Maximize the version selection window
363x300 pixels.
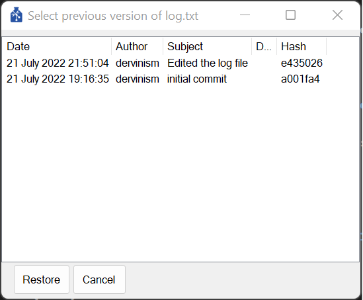click(290, 15)
